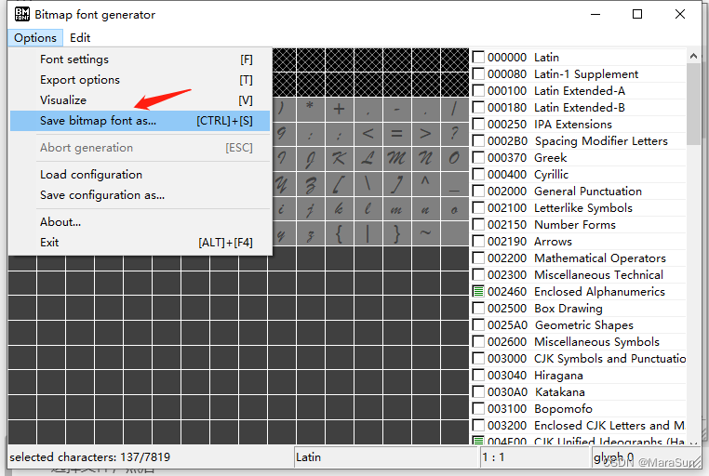Select the equals sign glyph cell
The width and height of the screenshot is (709, 476).
(397, 134)
